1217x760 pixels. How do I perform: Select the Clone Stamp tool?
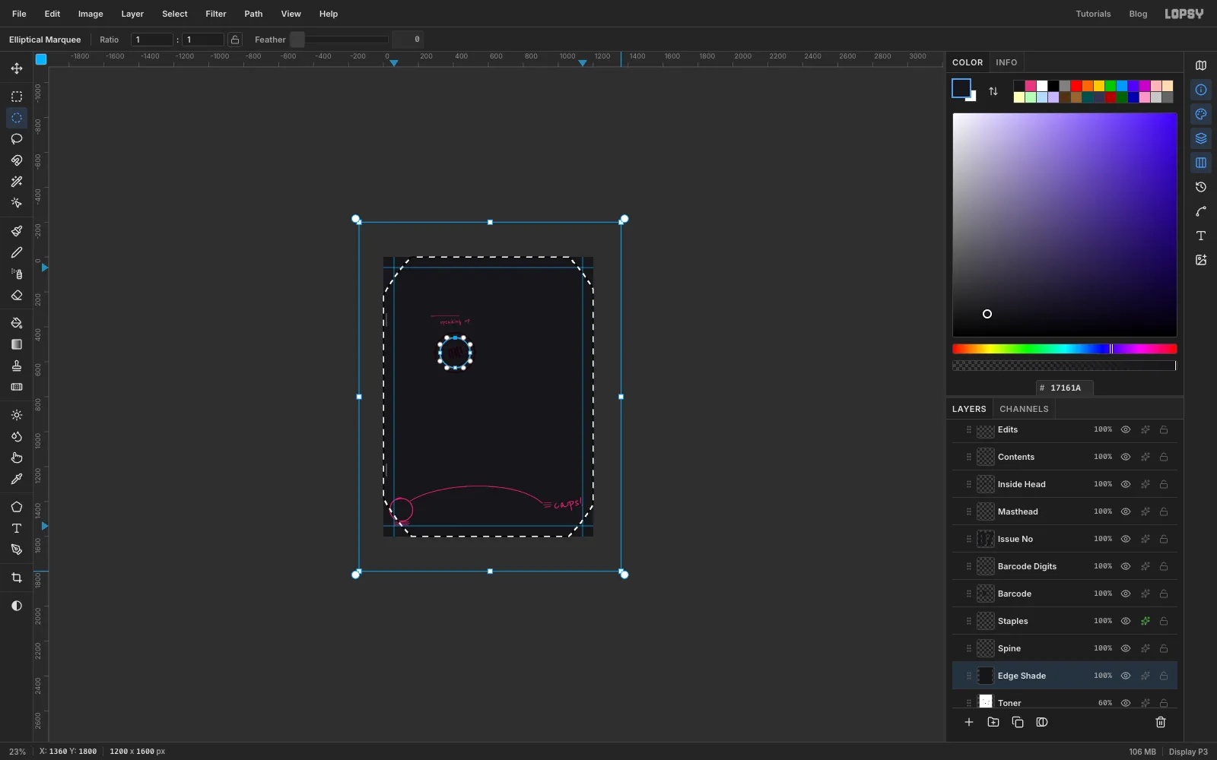(x=17, y=366)
